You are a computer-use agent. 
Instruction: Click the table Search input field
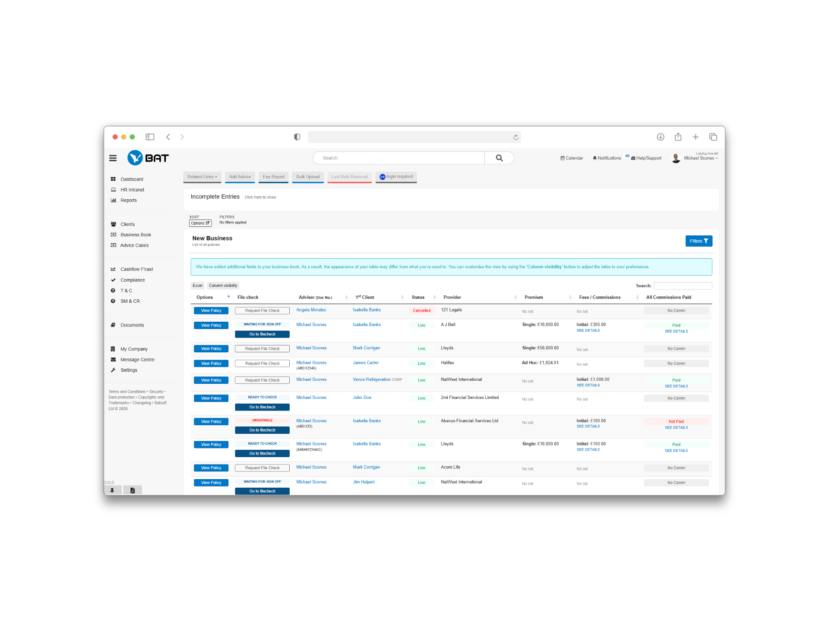point(682,286)
